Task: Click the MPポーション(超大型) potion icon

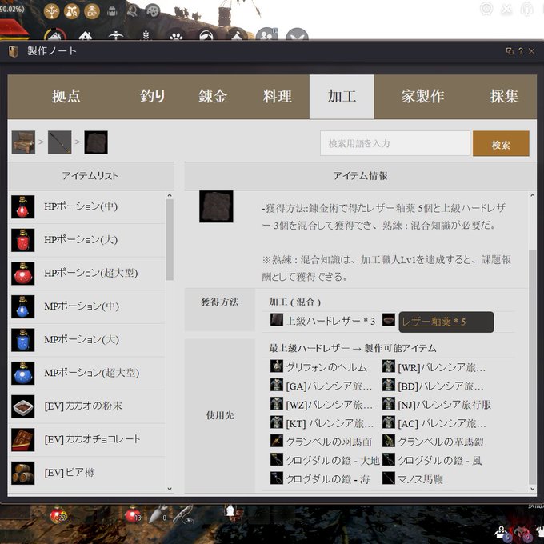Action: pyautogui.click(x=23, y=374)
